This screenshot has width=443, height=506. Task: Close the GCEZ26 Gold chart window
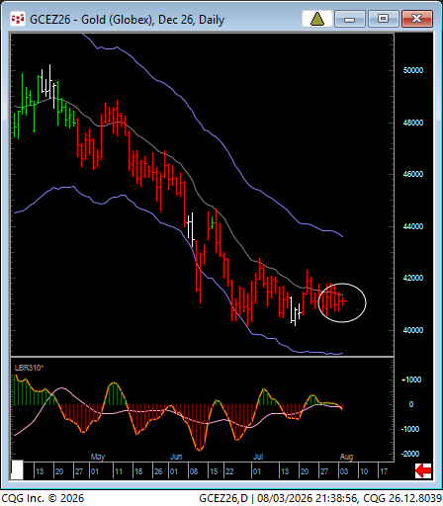pyautogui.click(x=416, y=19)
